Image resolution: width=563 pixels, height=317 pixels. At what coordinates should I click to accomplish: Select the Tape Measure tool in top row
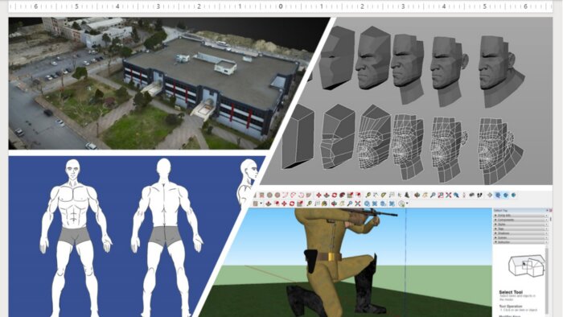(368, 195)
